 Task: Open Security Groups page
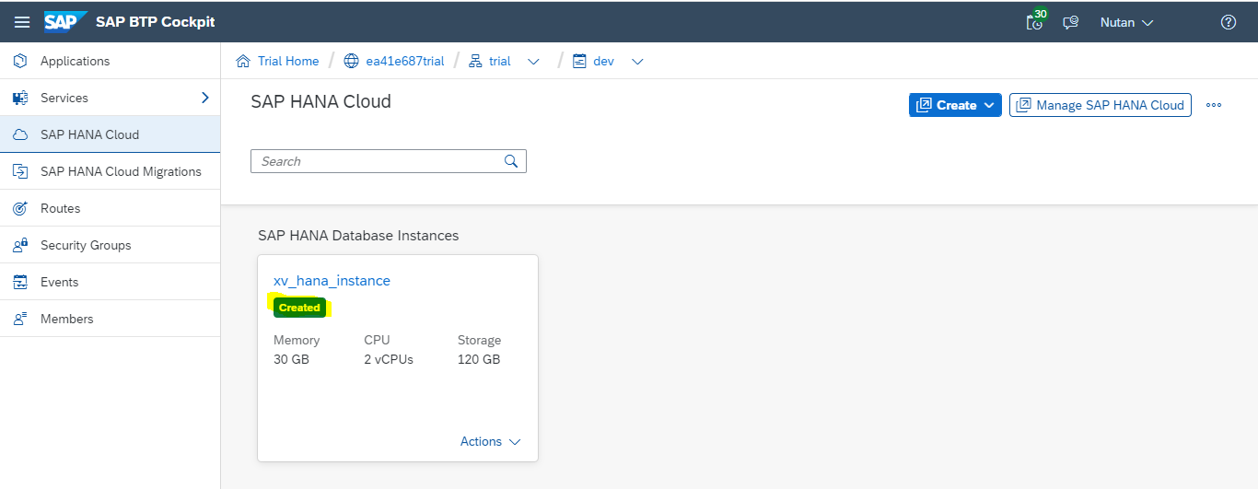click(x=111, y=245)
